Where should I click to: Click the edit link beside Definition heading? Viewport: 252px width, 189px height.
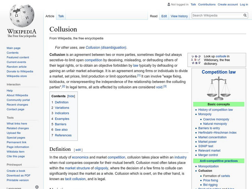coord(78,150)
